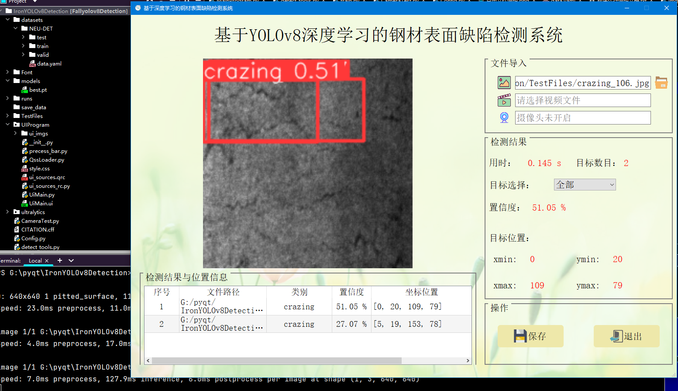Open CameraTest.py file
Screen dimensions: 678x391
(x=37, y=221)
